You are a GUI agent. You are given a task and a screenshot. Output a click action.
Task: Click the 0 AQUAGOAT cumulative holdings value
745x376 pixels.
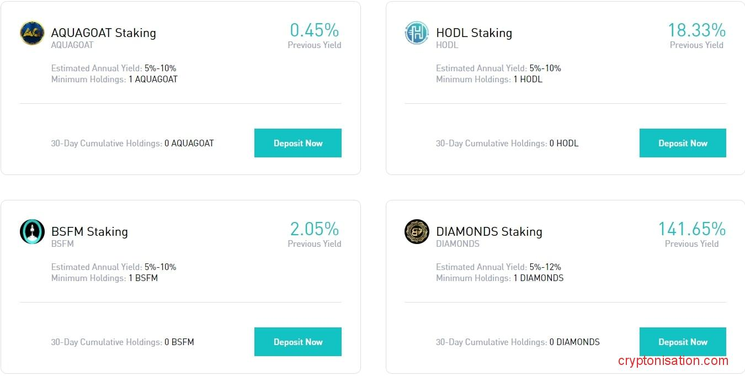[x=189, y=144]
